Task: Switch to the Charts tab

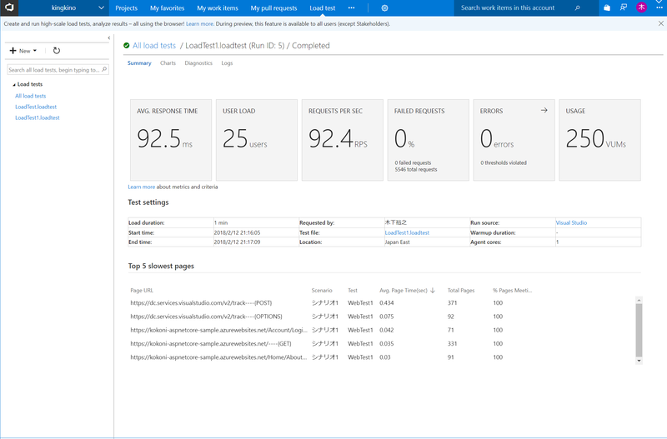Action: click(168, 63)
